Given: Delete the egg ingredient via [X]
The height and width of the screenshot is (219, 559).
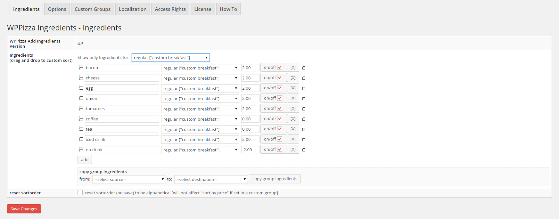Looking at the screenshot, I should [293, 88].
